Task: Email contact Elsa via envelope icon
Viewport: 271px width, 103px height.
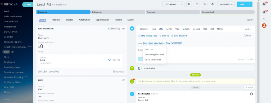Action: coord(114,60)
